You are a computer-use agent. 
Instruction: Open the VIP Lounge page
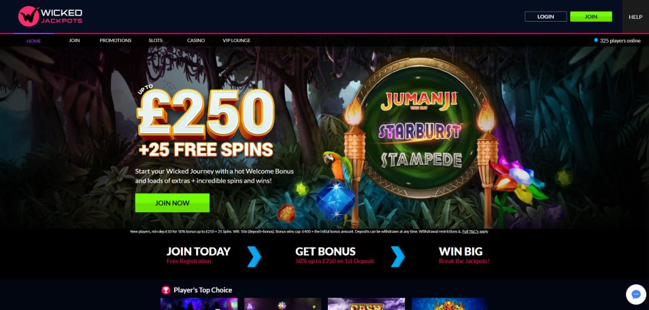[236, 41]
